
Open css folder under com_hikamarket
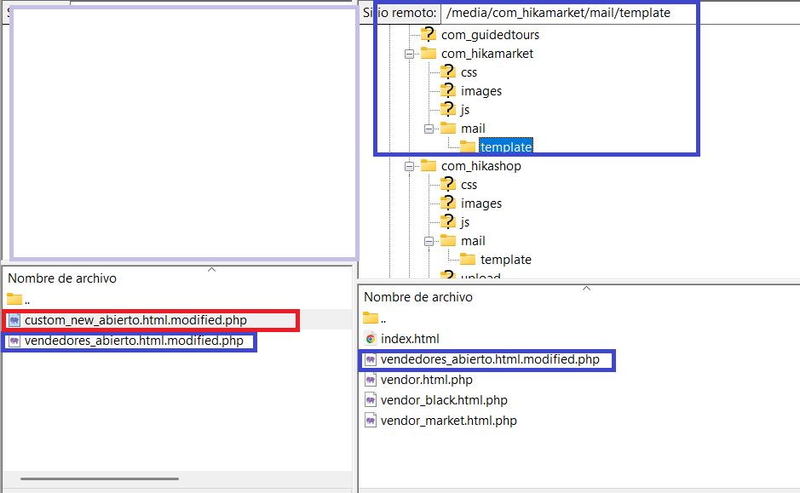[469, 72]
